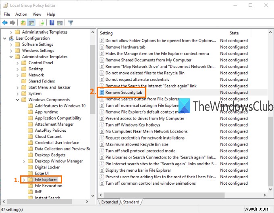The height and width of the screenshot is (213, 274).
Task: Select the Application Compatibility folder
Action: tap(58, 118)
